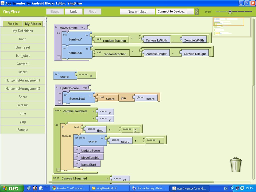The width and height of the screenshot is (256, 192).
Task: Open the Canvas1 drawer
Action: pos(23,64)
